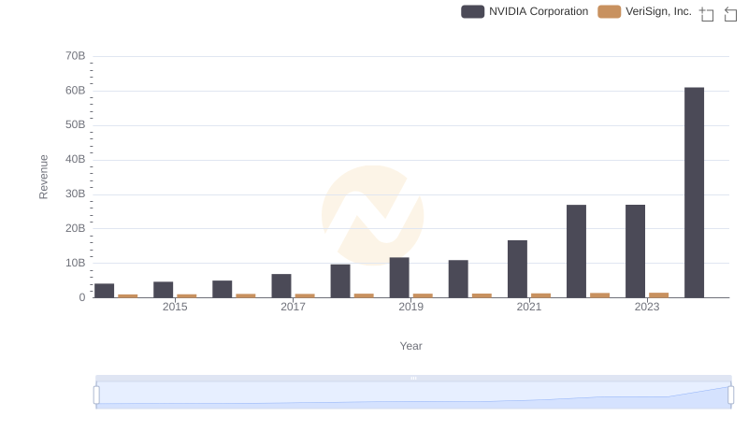Click the 20B y-axis label

click(76, 228)
